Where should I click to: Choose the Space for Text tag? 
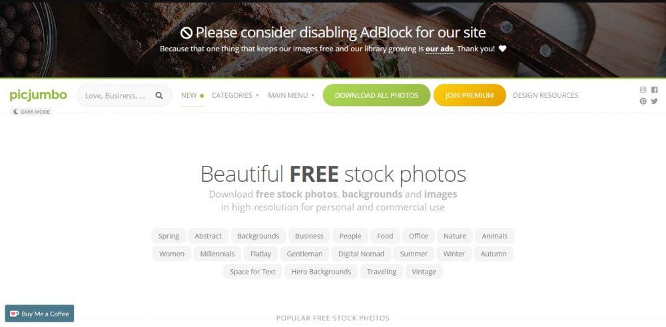pos(252,271)
